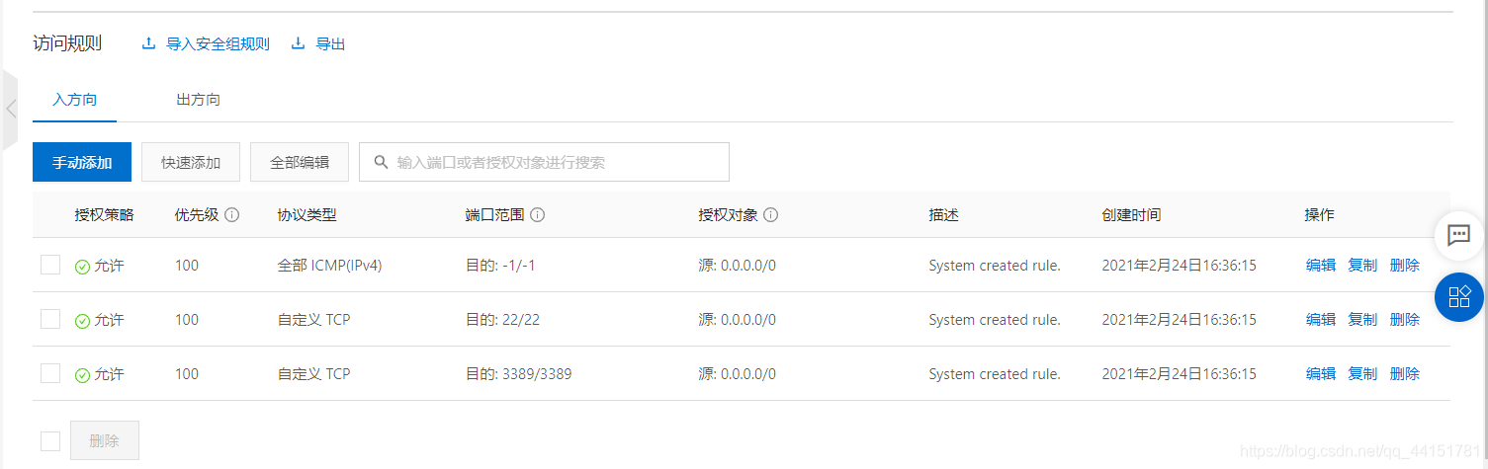The height and width of the screenshot is (469, 1488).
Task: Copy the port 22/22 rule
Action: click(1362, 319)
